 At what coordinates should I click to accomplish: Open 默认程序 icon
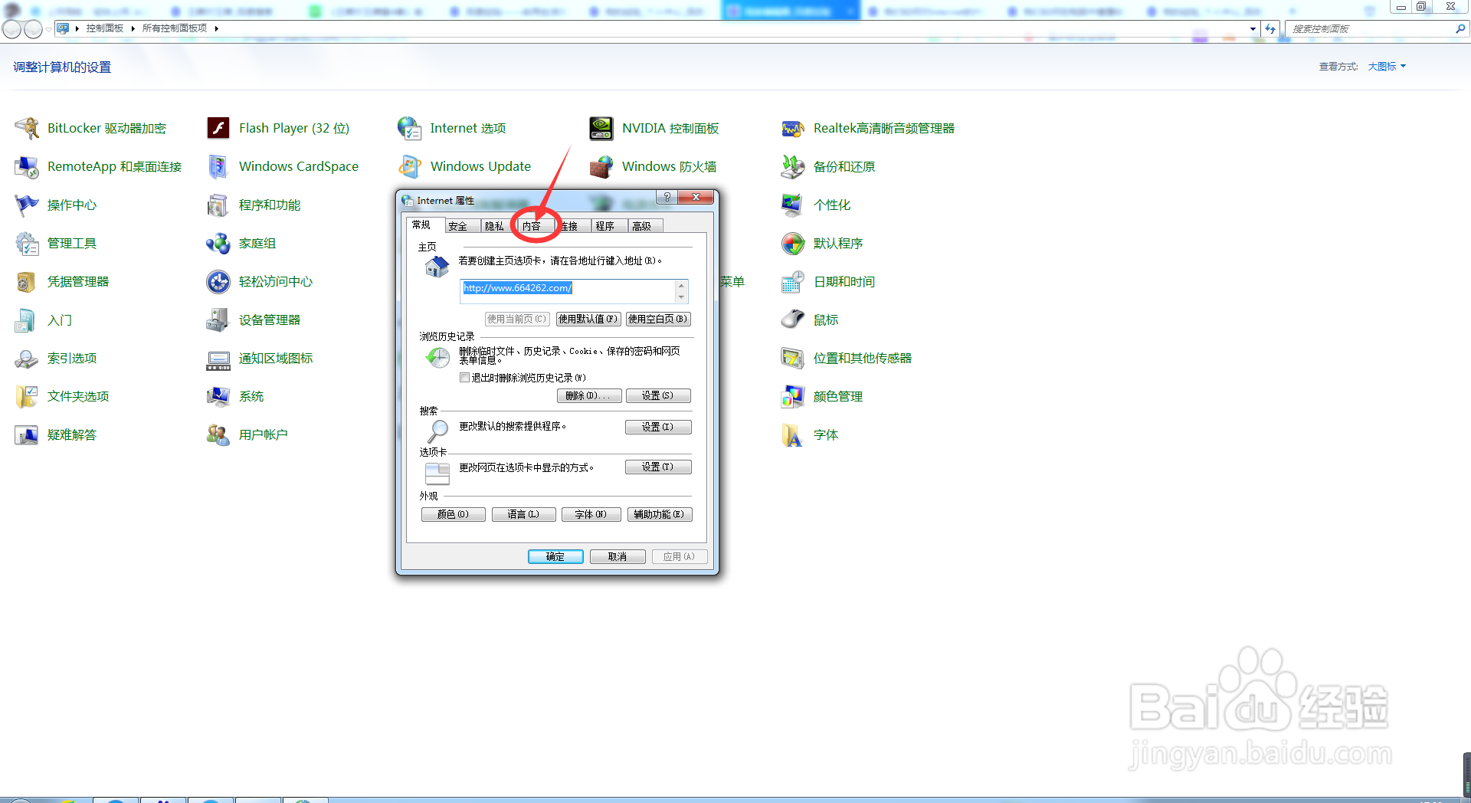(x=793, y=243)
